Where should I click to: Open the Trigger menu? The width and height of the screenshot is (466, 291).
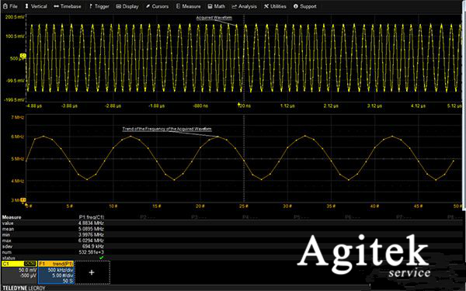(x=99, y=6)
